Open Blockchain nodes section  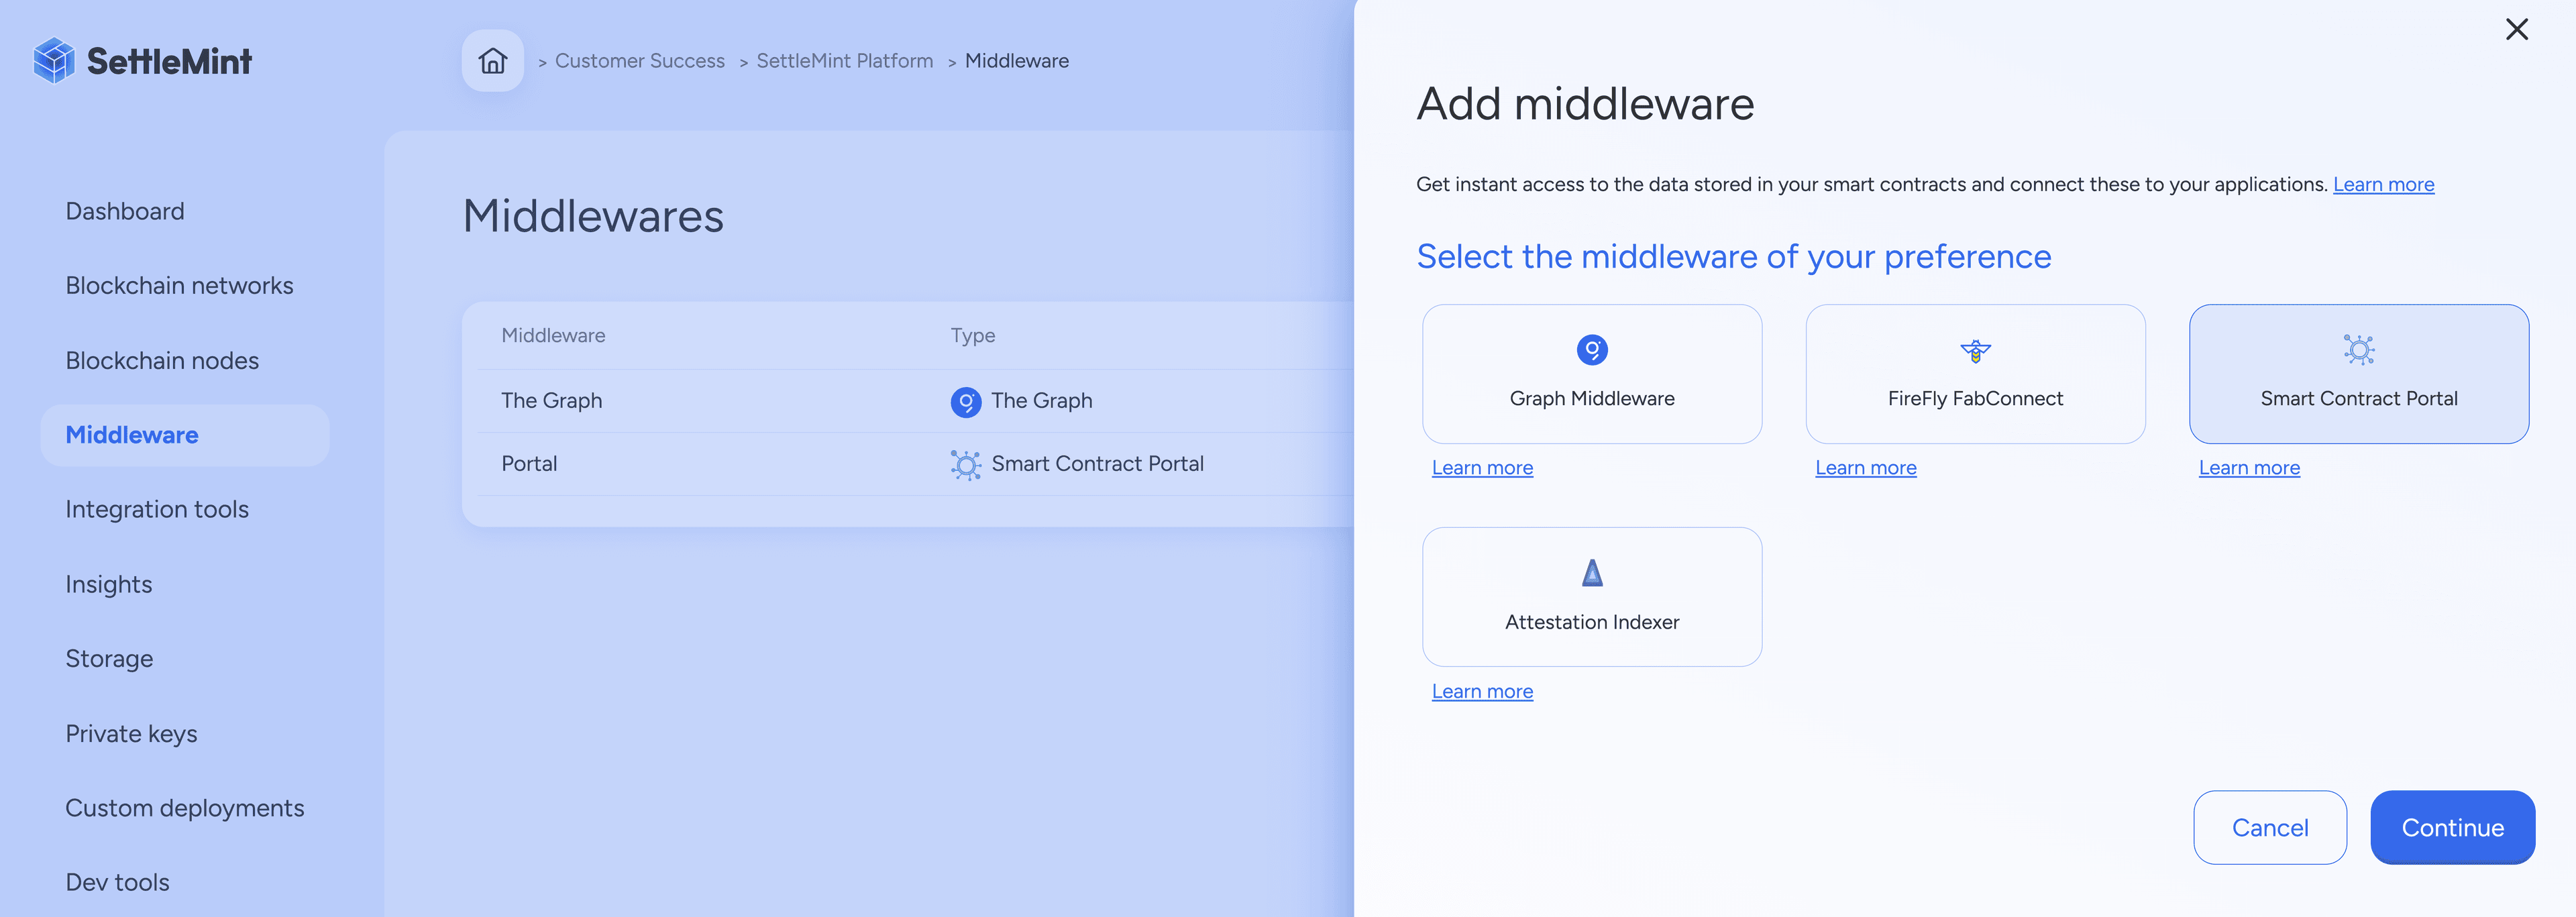[x=162, y=361]
